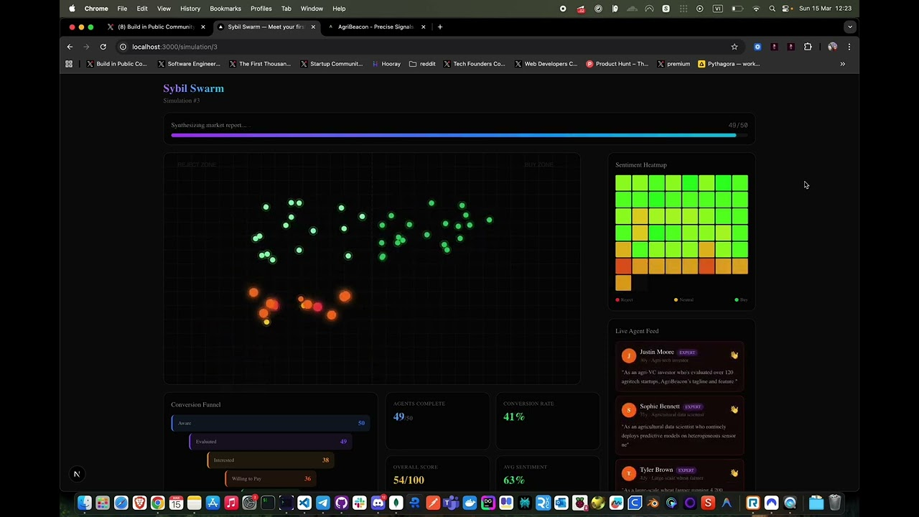Open the App Store from the Dock
Viewport: 919px width, 517px height.
pyautogui.click(x=213, y=503)
